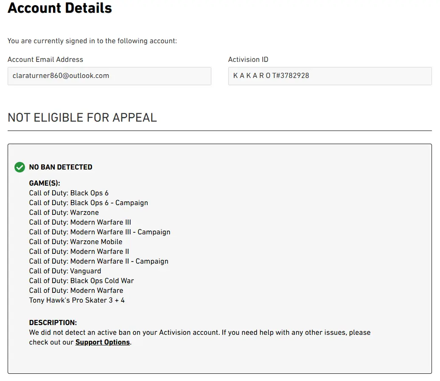
Task: Click the GAME(S): label
Action: (x=45, y=183)
